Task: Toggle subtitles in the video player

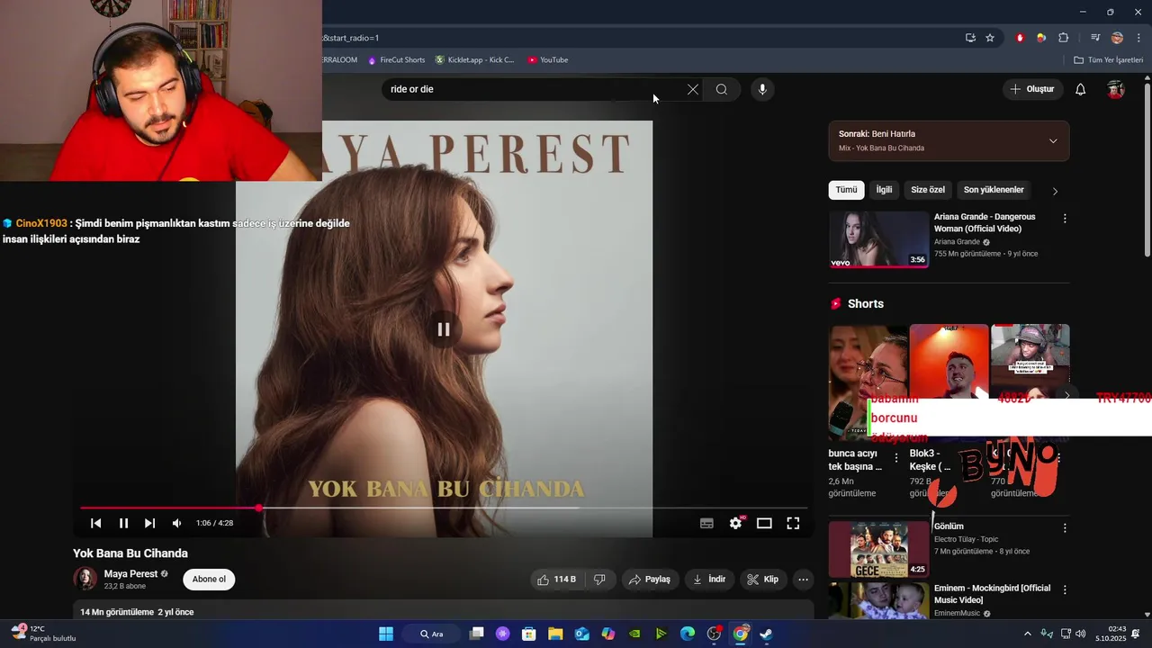Action: [x=707, y=523]
